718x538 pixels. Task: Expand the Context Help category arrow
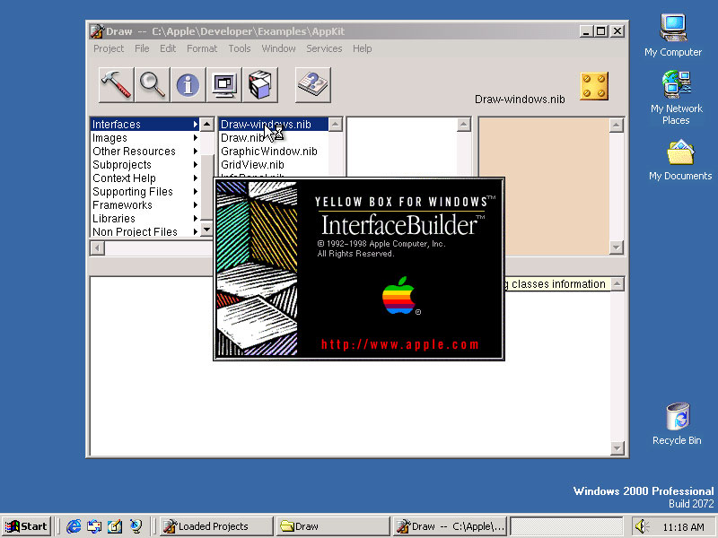point(196,178)
